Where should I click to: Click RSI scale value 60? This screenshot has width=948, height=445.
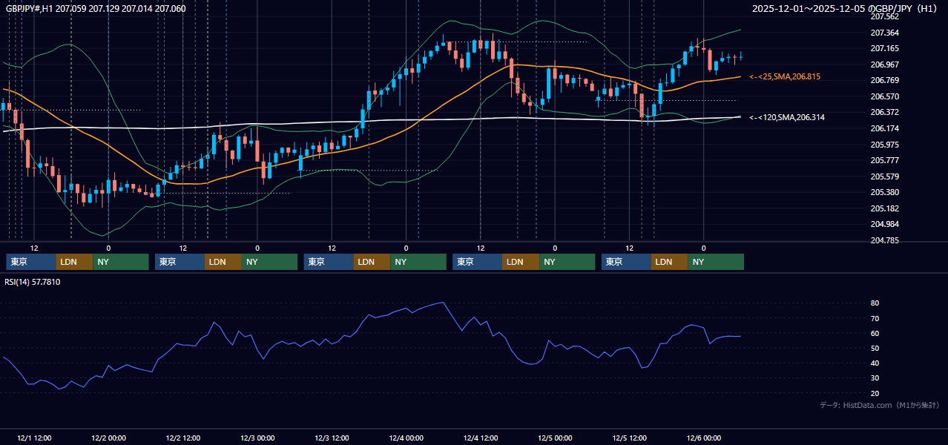pos(875,333)
